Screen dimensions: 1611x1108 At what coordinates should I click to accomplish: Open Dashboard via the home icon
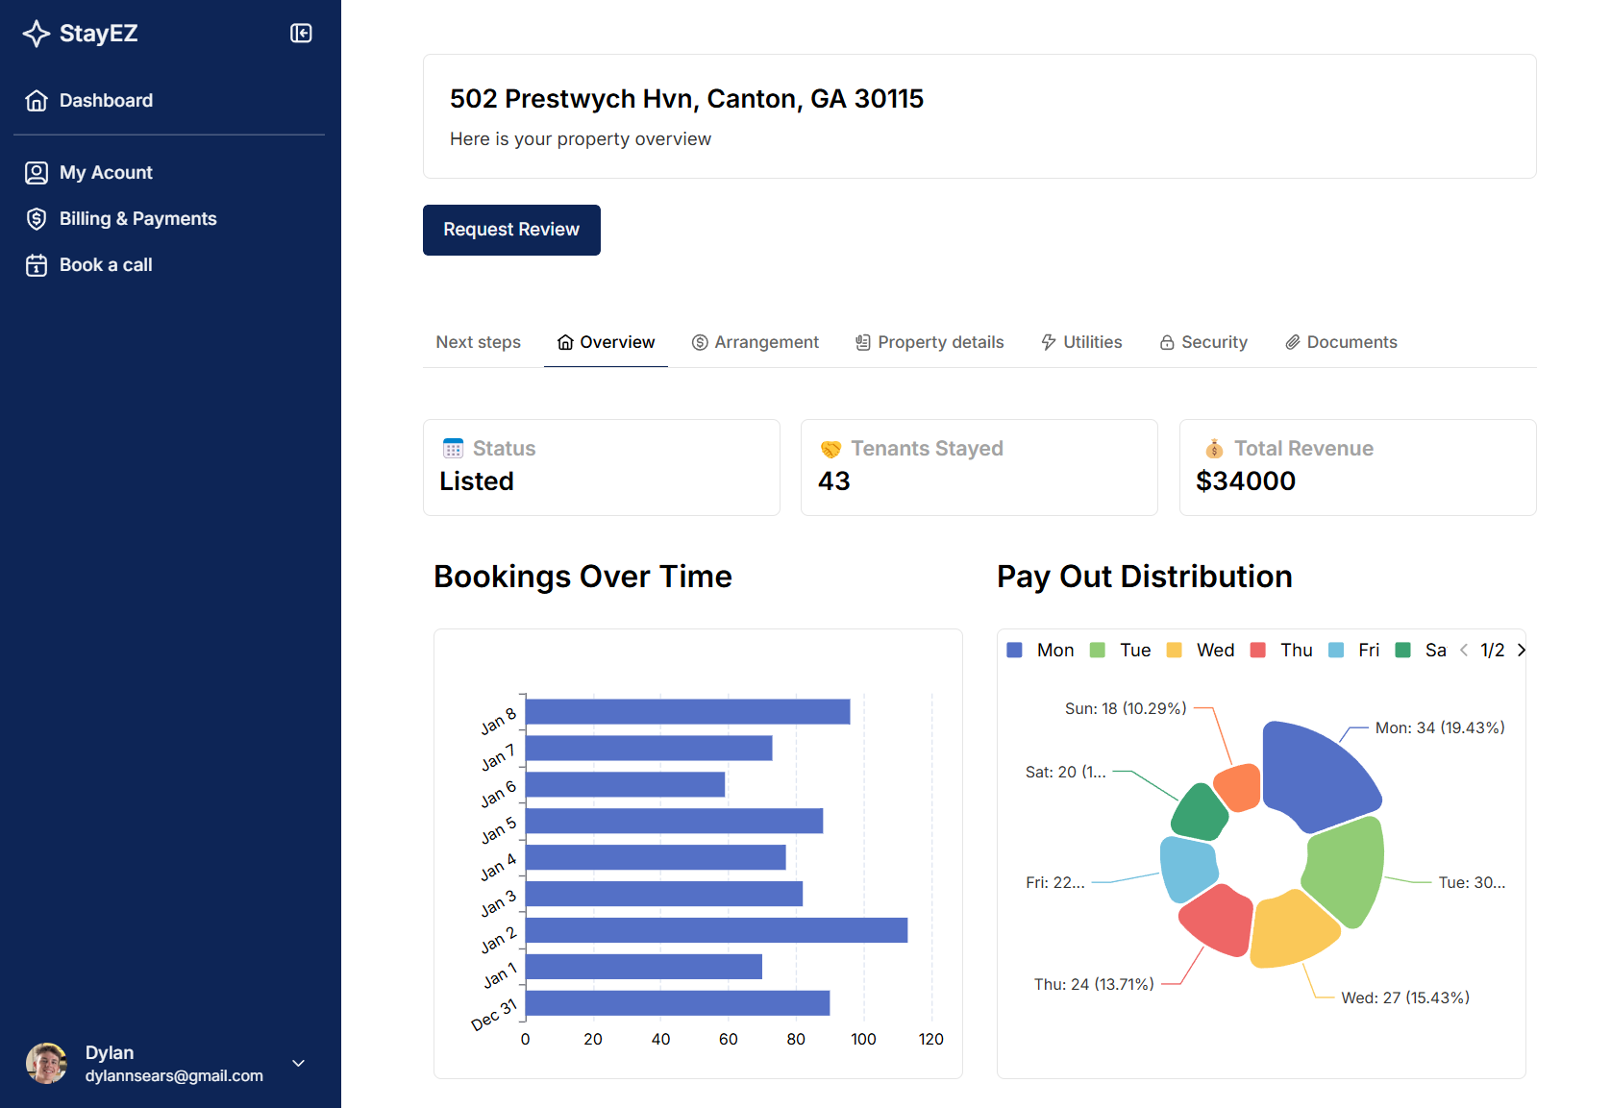(x=36, y=100)
